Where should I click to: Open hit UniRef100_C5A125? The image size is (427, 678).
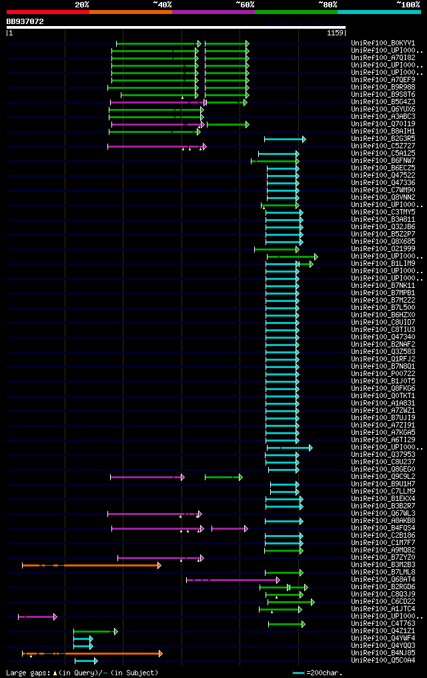coord(383,153)
